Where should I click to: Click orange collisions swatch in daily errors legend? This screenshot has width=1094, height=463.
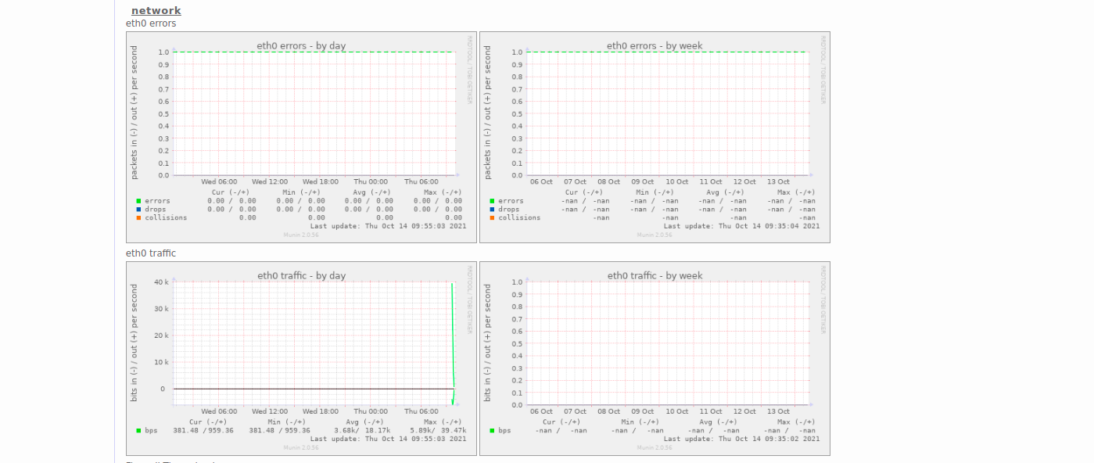click(x=138, y=217)
